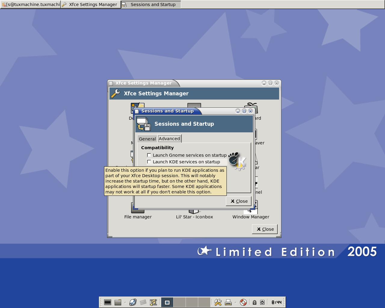Viewport: 385px width, 308px height.
Task: Minimize the Sessions and Startup window
Action: 238,111
